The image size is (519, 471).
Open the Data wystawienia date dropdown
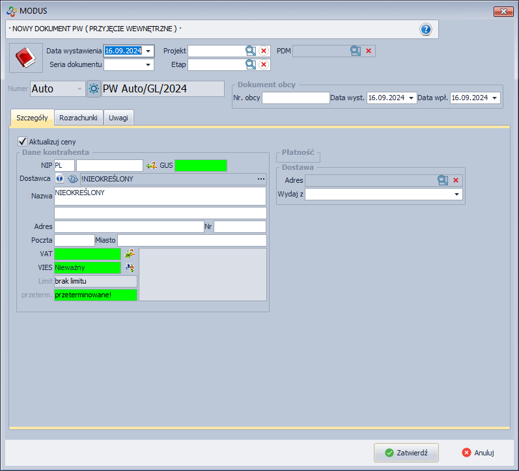pos(148,51)
